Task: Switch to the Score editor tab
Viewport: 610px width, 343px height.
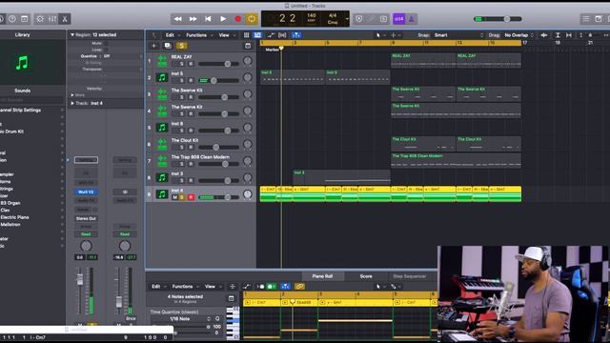Action: coord(366,276)
